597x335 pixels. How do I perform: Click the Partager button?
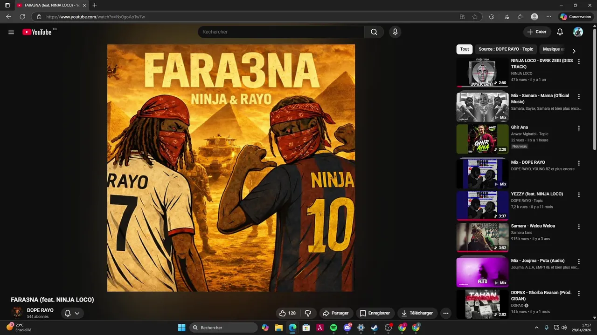pyautogui.click(x=335, y=313)
